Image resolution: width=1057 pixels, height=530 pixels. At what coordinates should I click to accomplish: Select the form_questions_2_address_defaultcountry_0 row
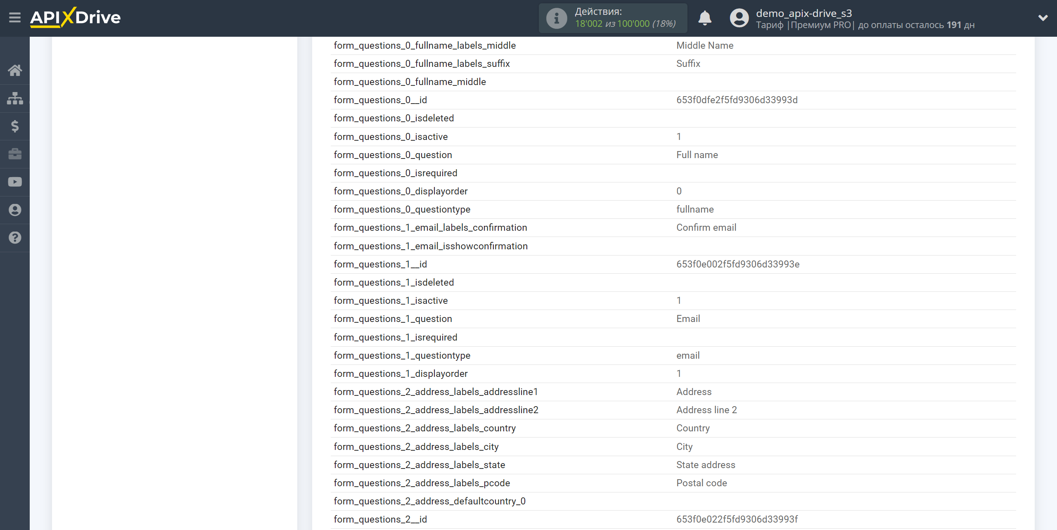pyautogui.click(x=673, y=501)
